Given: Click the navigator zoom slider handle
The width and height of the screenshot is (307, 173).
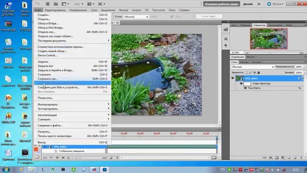Looking at the screenshot, I should [270, 52].
